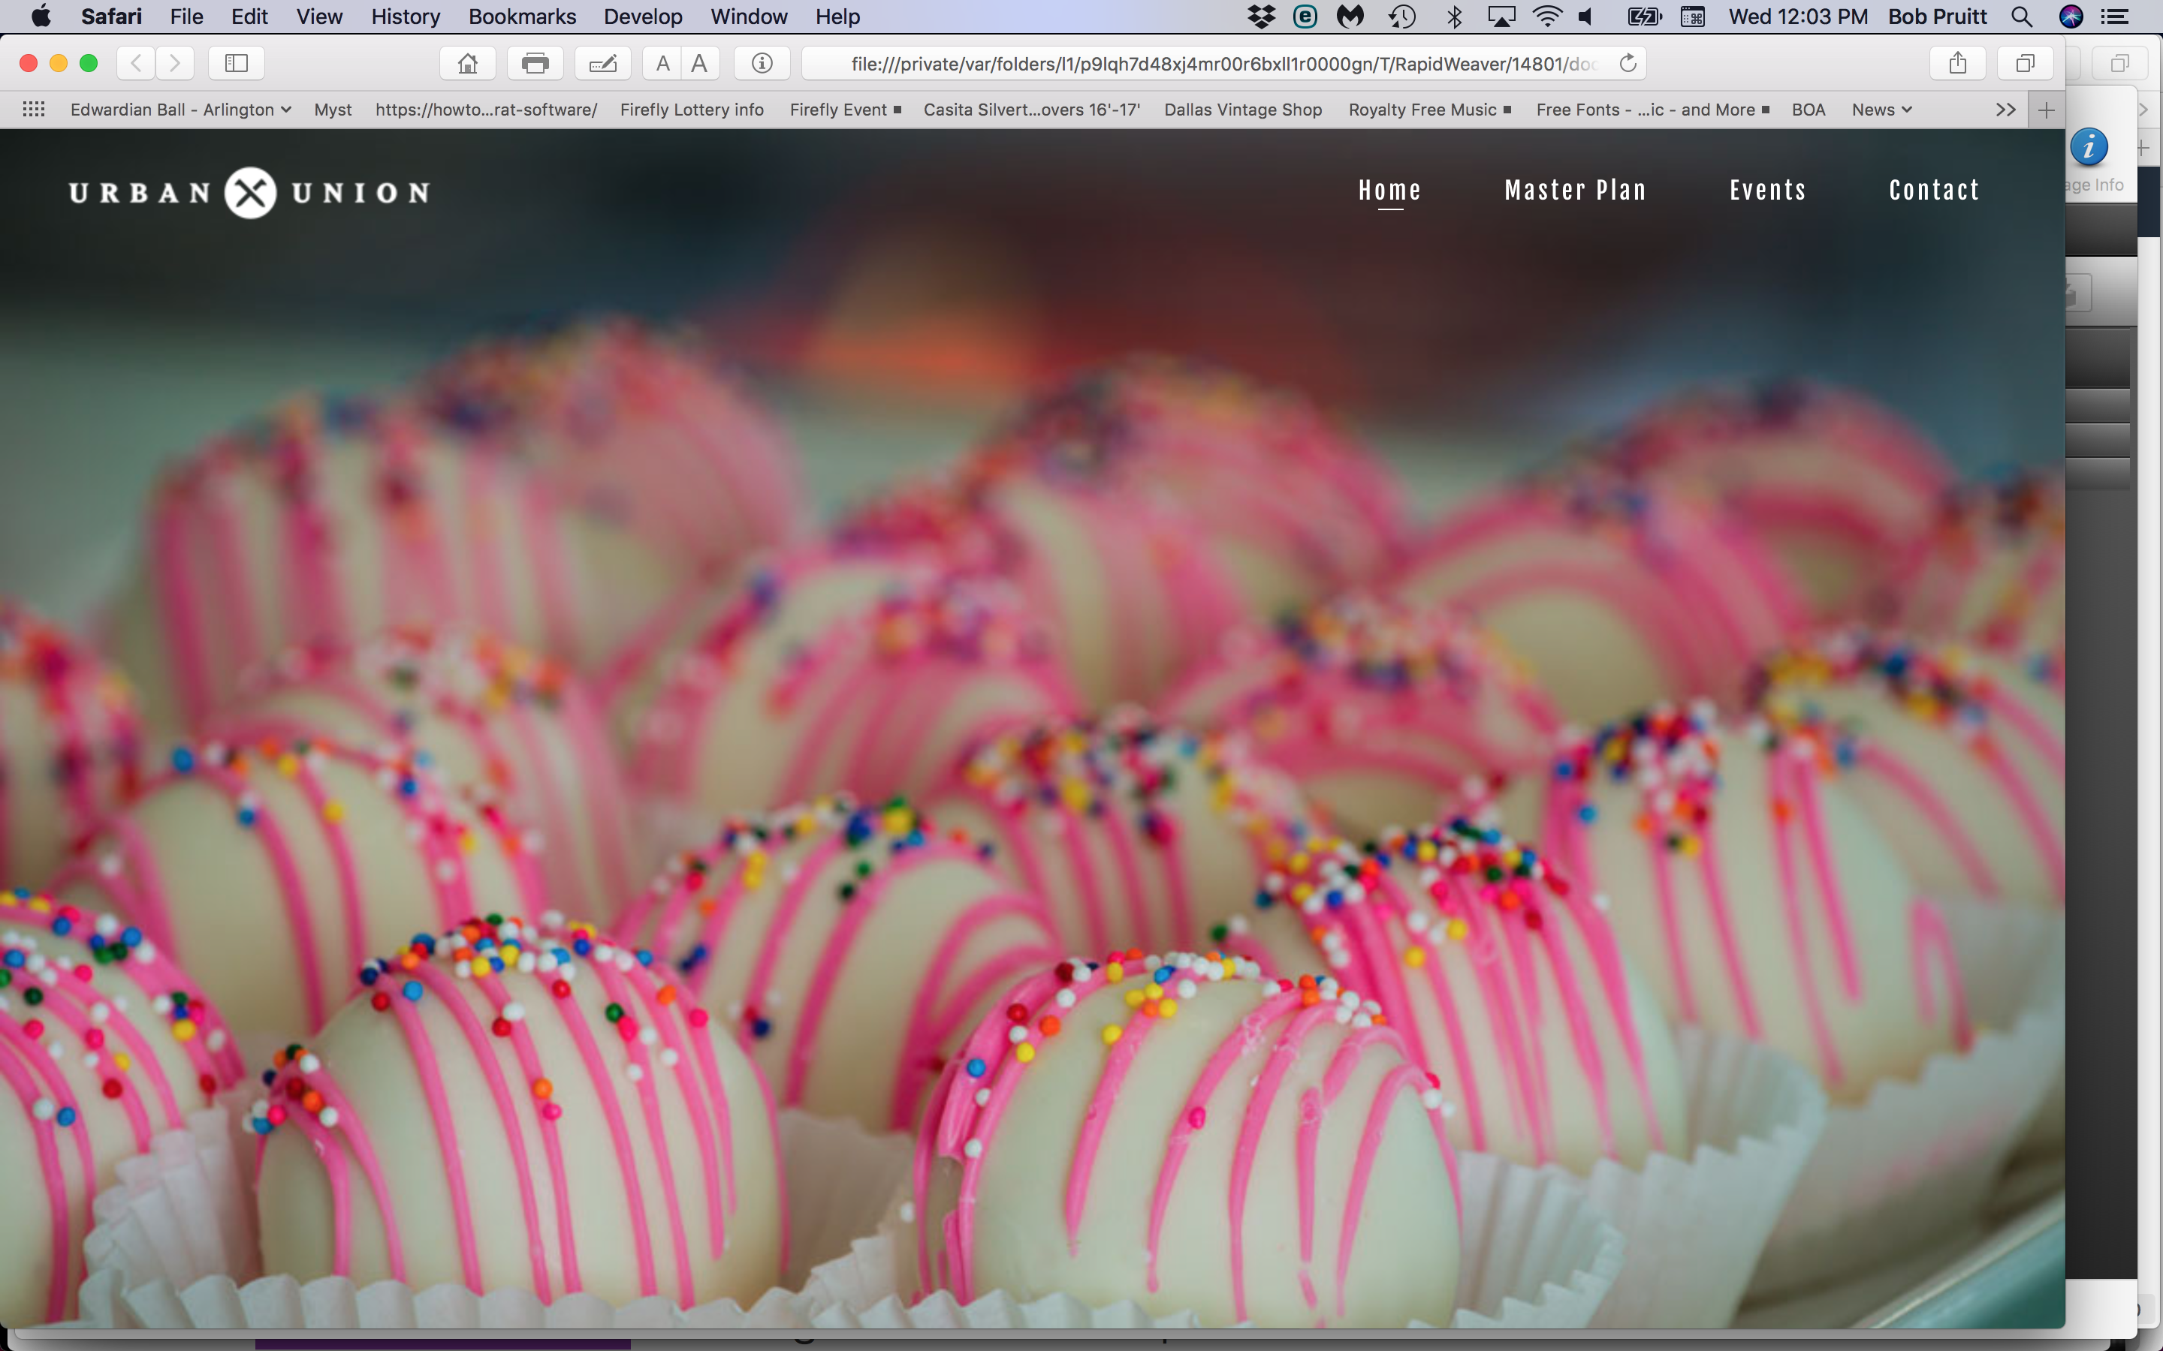
Task: Go to the Master Plan page
Action: click(1575, 191)
